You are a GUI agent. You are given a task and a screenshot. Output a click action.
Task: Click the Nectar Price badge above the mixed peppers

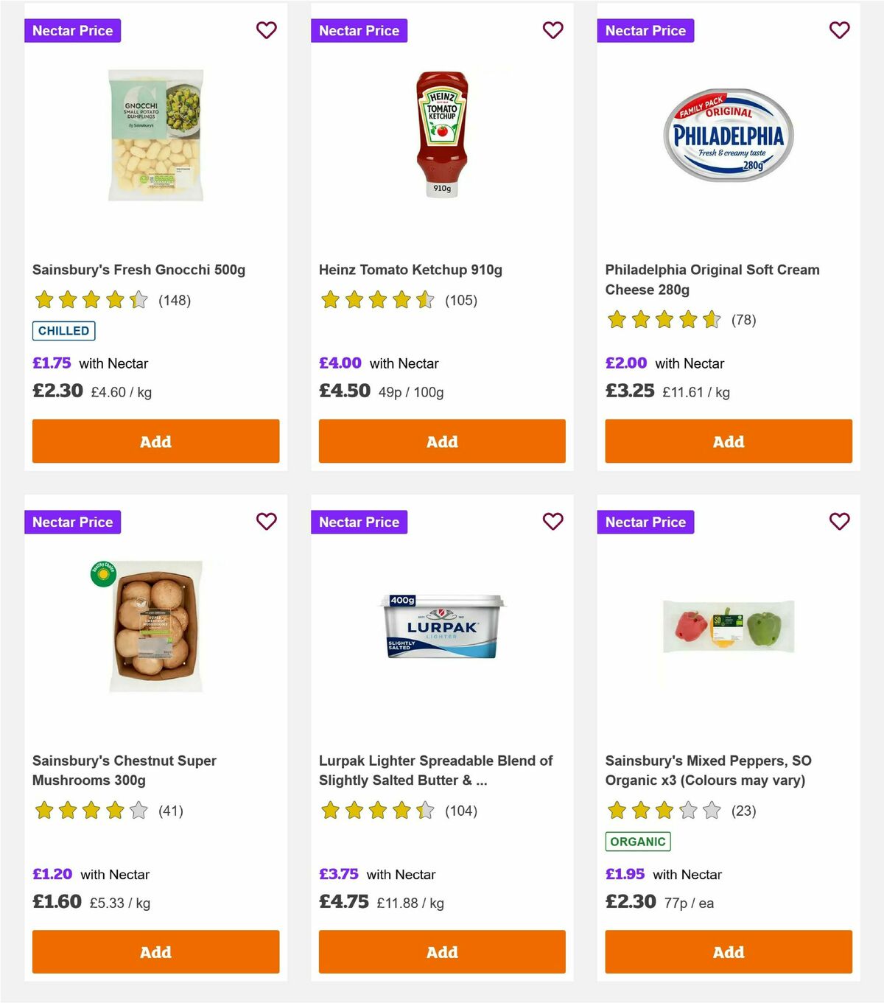645,522
